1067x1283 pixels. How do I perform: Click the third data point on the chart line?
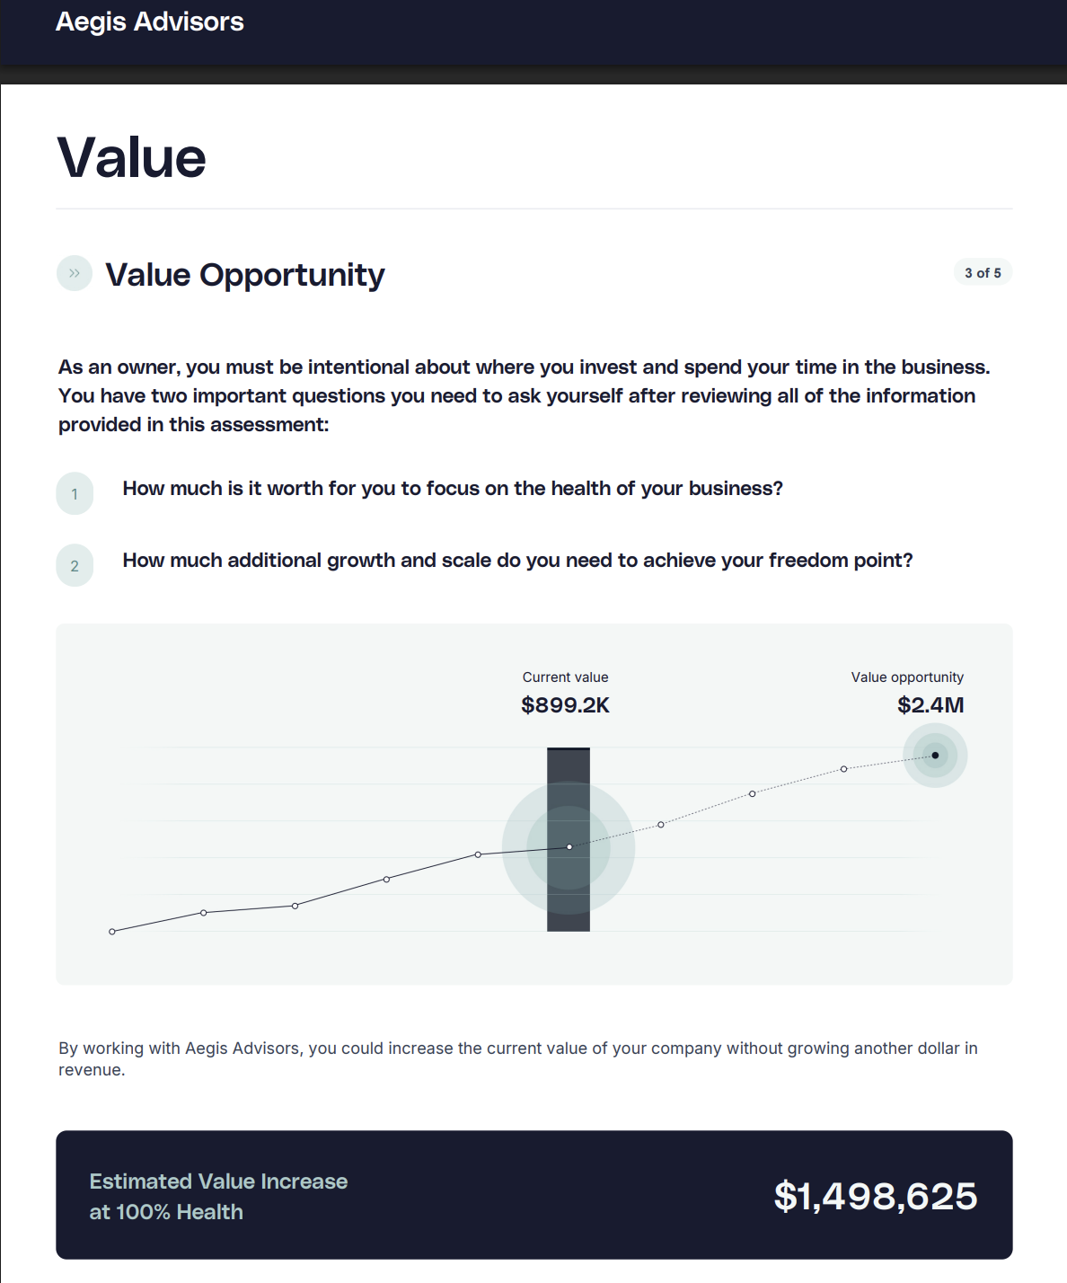pyautogui.click(x=295, y=906)
